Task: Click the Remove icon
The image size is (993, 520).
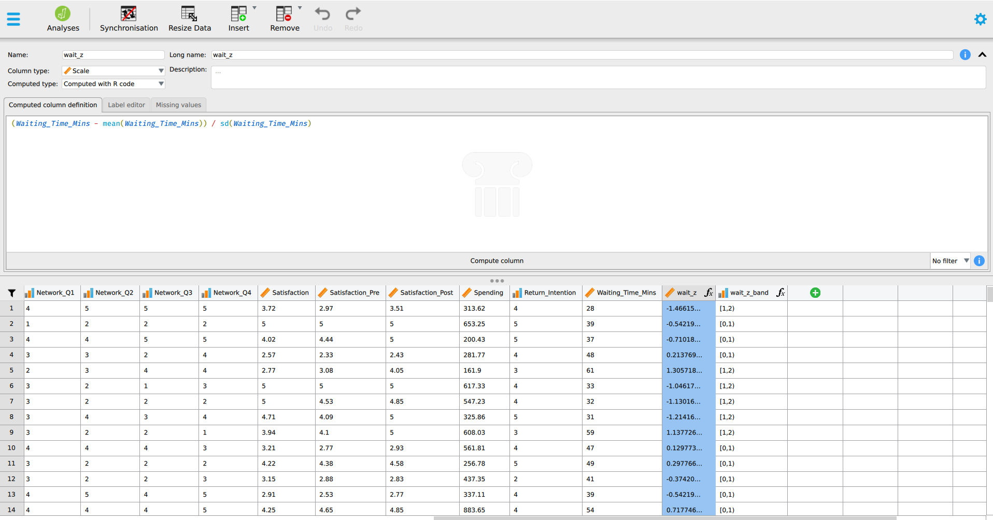Action: [285, 19]
